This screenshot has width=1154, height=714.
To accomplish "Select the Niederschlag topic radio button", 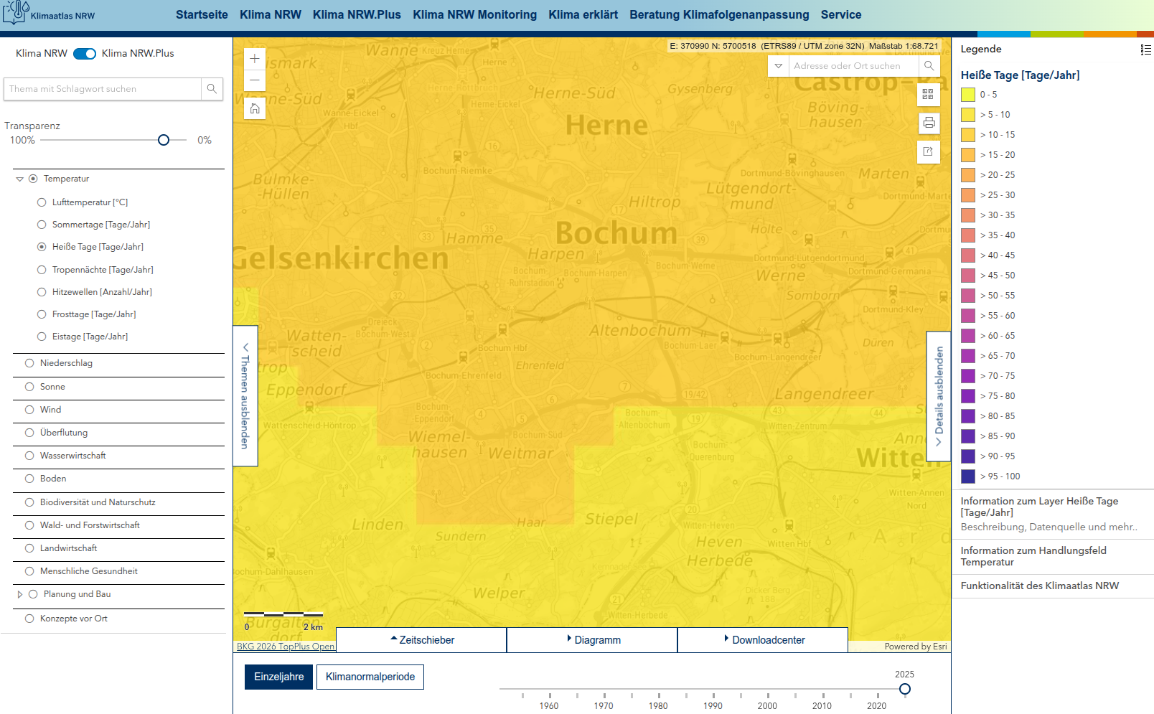I will 29,363.
